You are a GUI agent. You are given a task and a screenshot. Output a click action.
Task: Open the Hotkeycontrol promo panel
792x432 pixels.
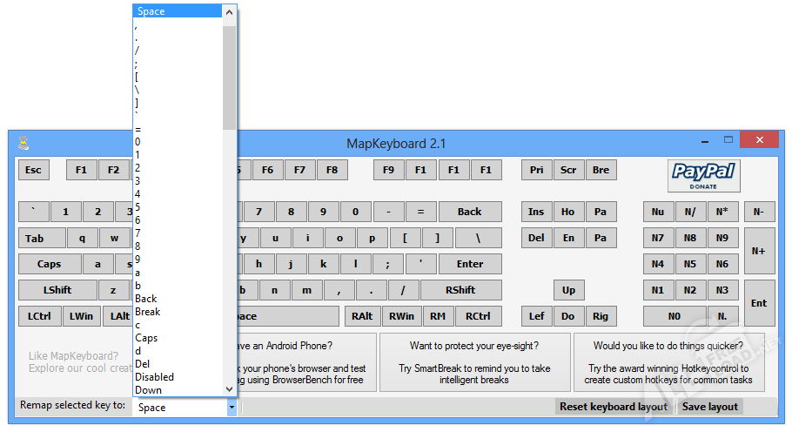coord(668,362)
